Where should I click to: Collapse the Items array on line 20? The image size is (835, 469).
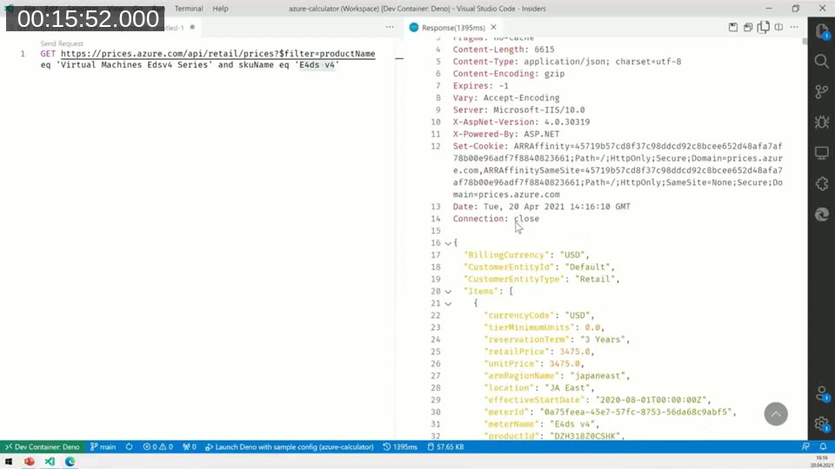(x=448, y=292)
